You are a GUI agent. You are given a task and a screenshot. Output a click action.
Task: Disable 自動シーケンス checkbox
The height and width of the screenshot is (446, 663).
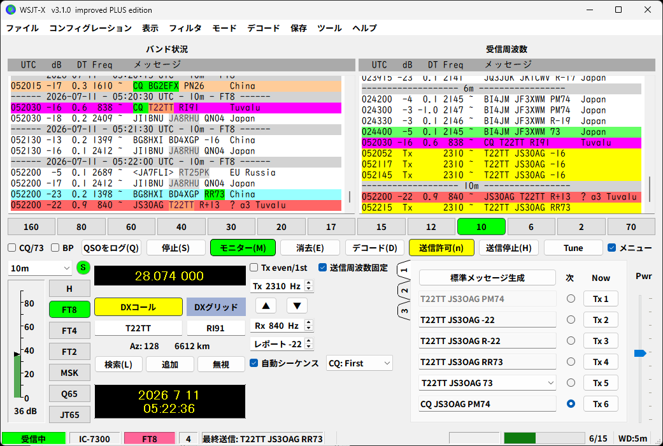253,363
